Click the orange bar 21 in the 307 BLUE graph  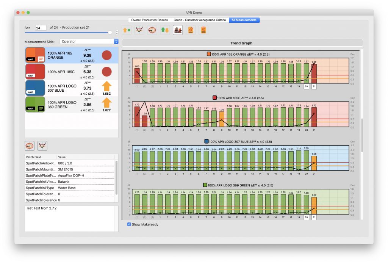(x=314, y=163)
